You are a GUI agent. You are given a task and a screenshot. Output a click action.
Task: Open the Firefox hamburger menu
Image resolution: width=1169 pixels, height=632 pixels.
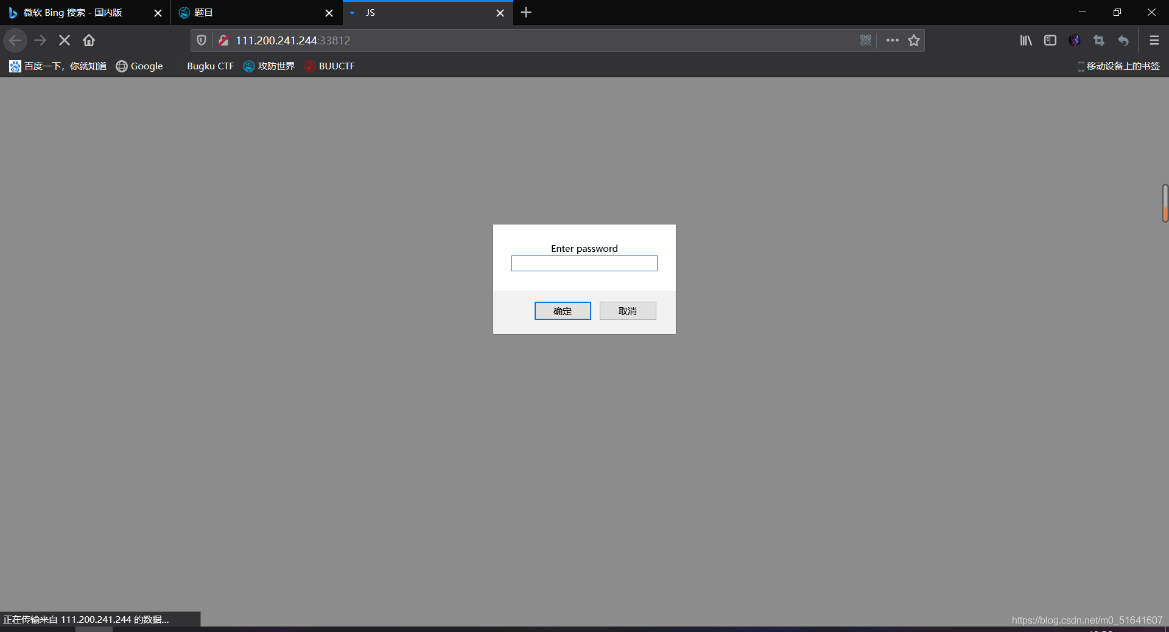click(x=1154, y=40)
